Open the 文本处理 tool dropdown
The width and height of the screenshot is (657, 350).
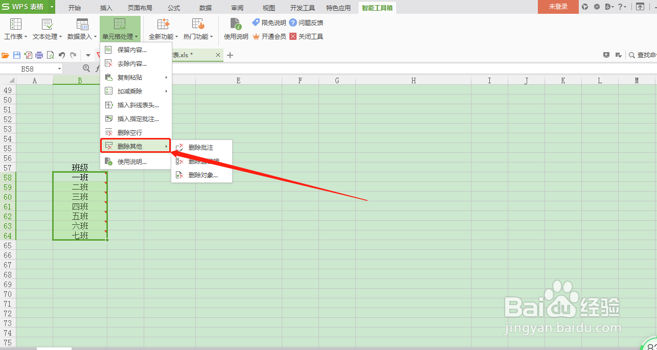click(47, 29)
